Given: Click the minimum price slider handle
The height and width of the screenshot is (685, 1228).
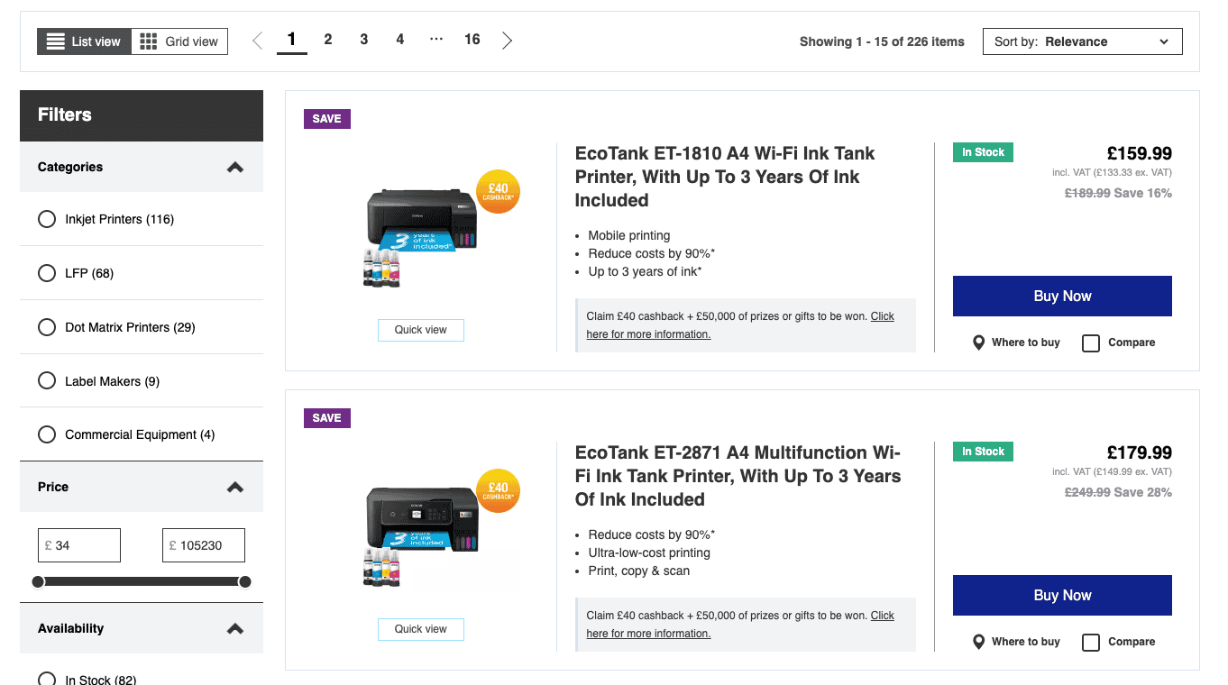Looking at the screenshot, I should click(38, 581).
